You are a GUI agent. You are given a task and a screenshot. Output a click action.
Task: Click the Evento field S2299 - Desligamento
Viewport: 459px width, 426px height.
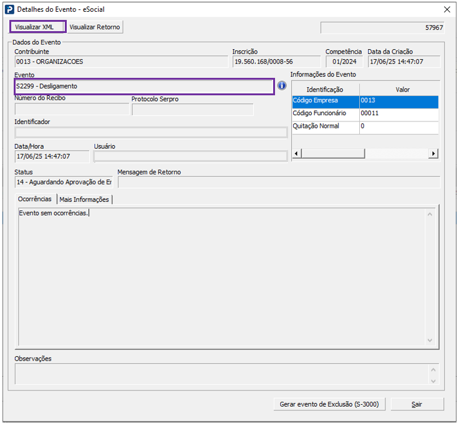(144, 86)
